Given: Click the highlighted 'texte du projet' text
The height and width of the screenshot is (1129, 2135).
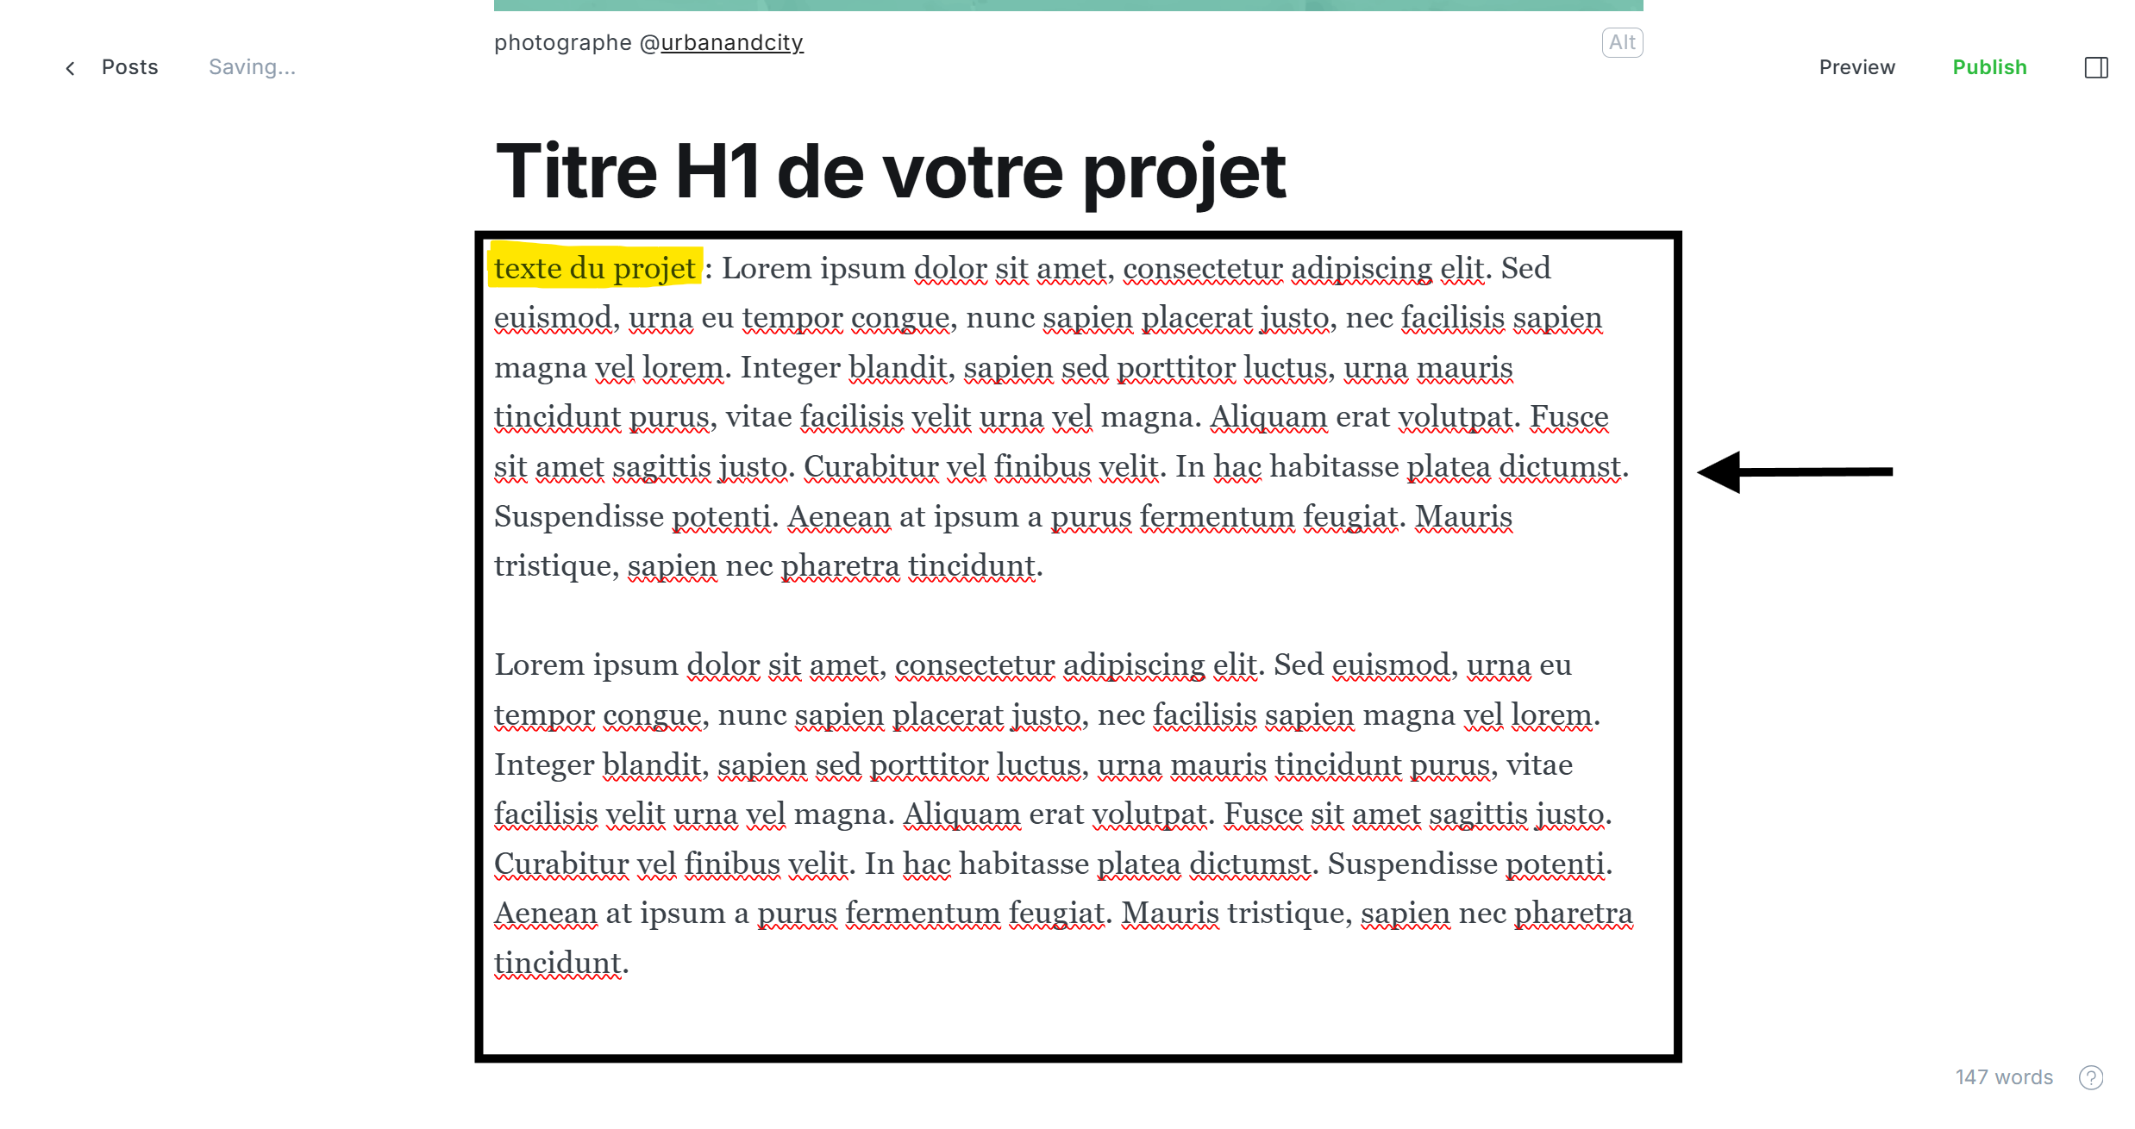Looking at the screenshot, I should (594, 268).
